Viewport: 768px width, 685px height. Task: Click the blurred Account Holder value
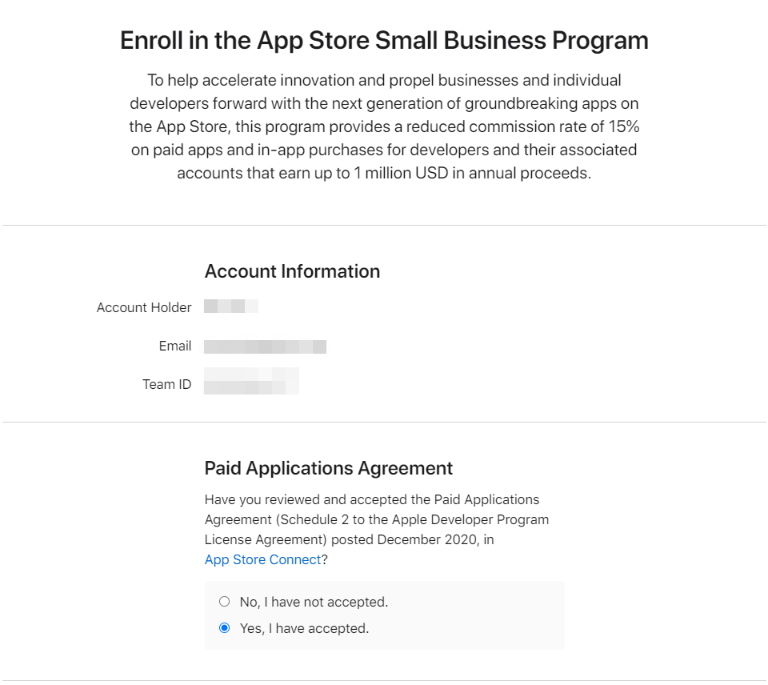point(232,306)
